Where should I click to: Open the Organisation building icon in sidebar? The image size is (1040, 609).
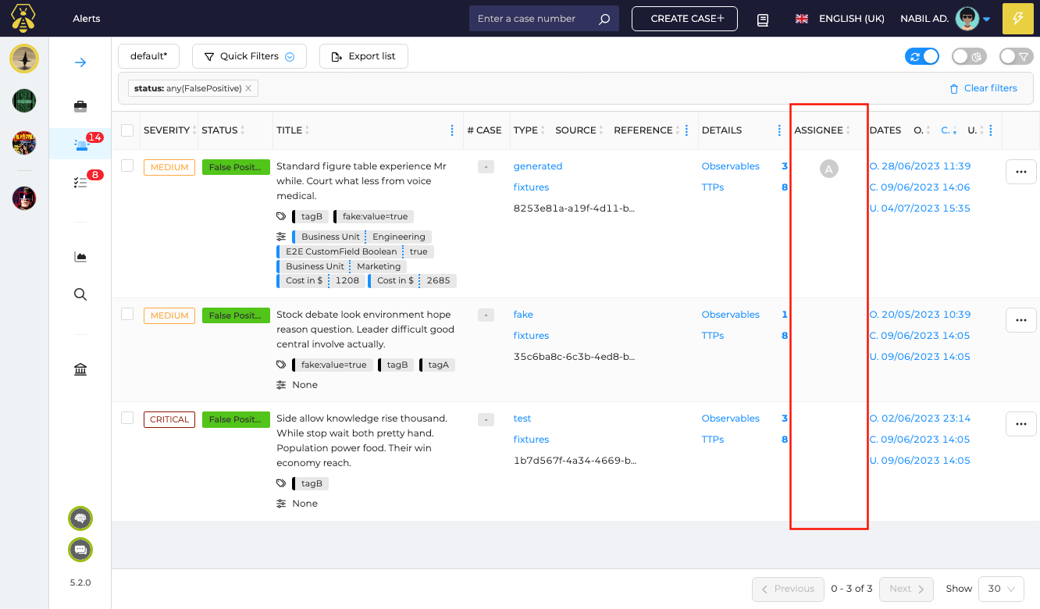(x=80, y=369)
